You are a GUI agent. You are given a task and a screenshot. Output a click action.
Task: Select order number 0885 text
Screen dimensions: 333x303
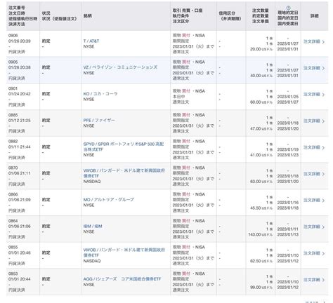(13, 115)
